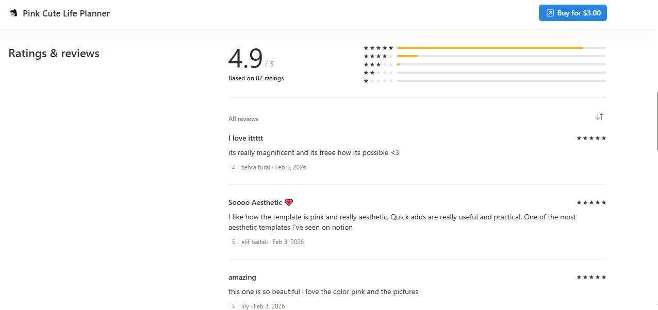Click the template logo icon in header

tap(13, 13)
